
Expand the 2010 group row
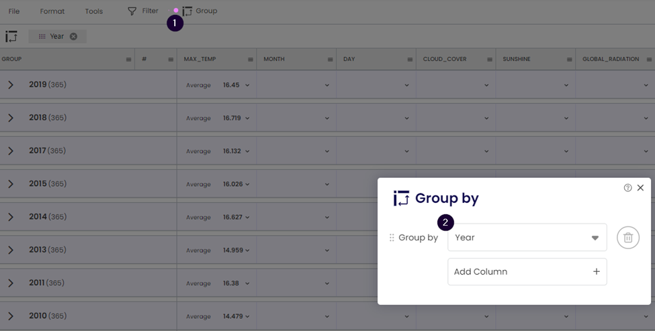click(11, 316)
